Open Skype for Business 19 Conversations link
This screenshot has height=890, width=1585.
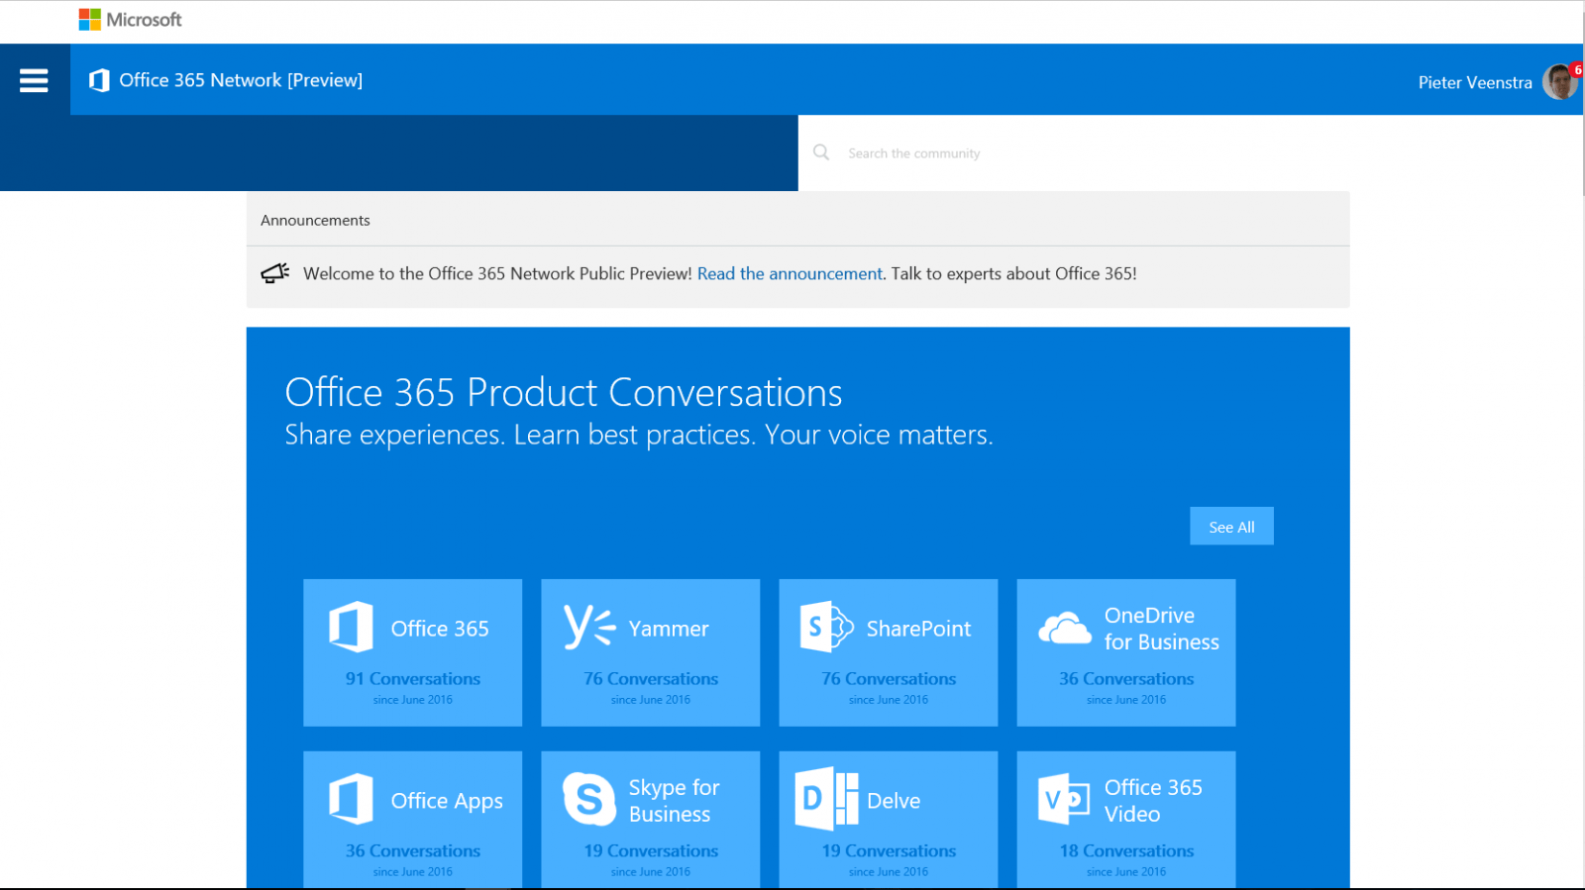click(x=651, y=850)
